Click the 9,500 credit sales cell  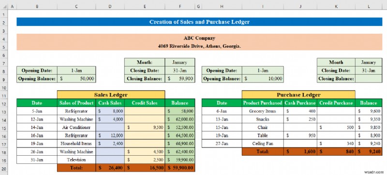(x=145, y=127)
